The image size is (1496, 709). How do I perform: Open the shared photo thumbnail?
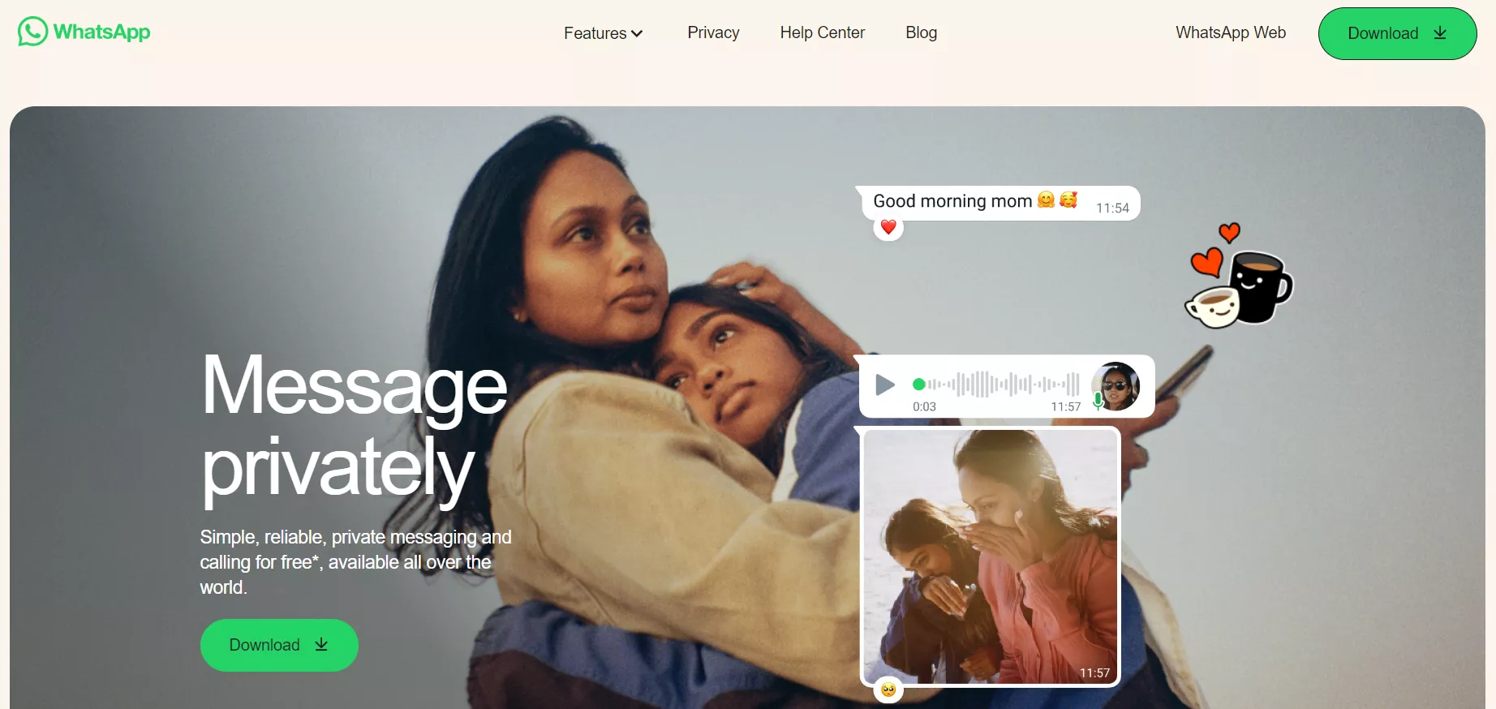[990, 556]
